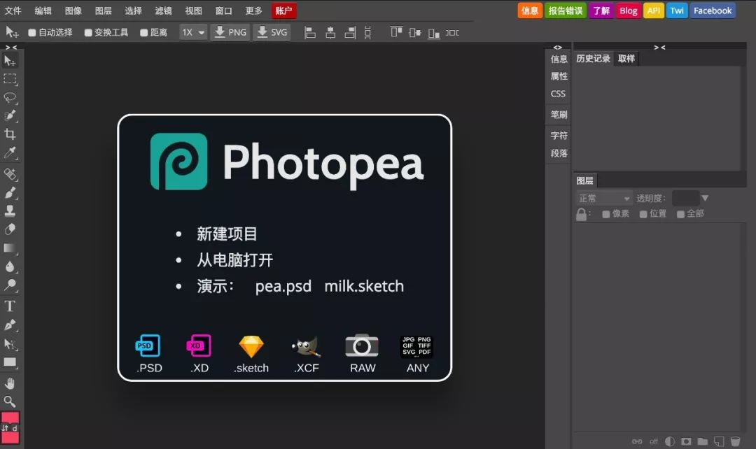Select the Blur droplet tool

[x=10, y=266]
